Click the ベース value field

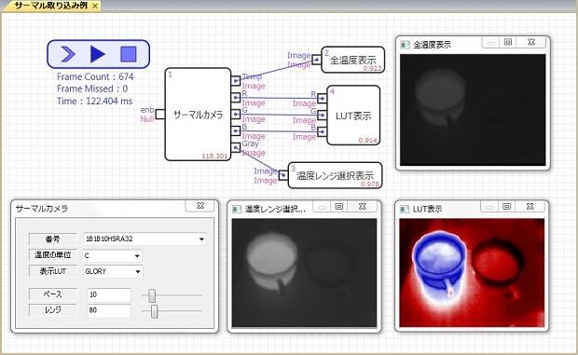109,294
